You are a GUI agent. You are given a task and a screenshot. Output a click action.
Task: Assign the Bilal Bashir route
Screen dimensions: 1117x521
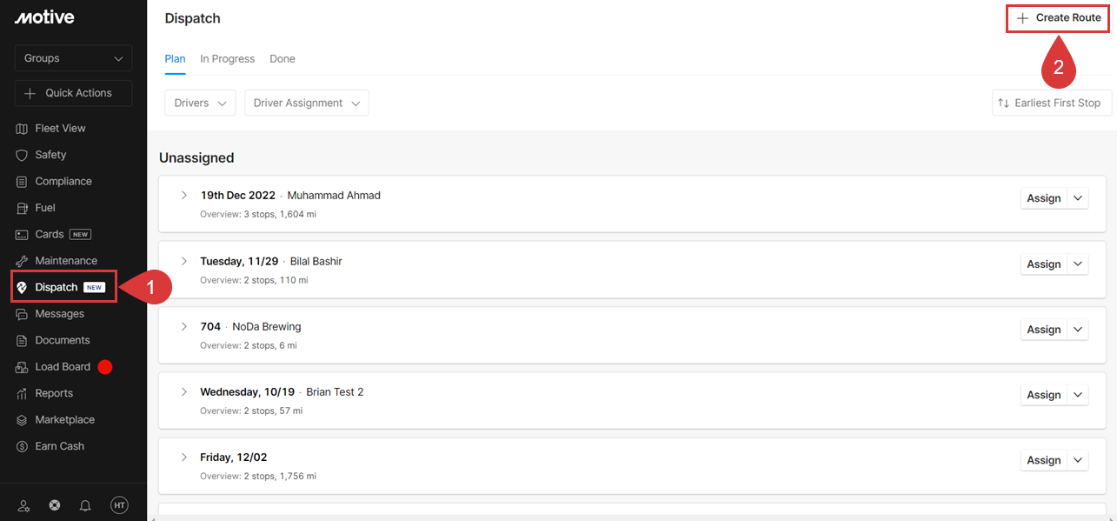click(1044, 264)
